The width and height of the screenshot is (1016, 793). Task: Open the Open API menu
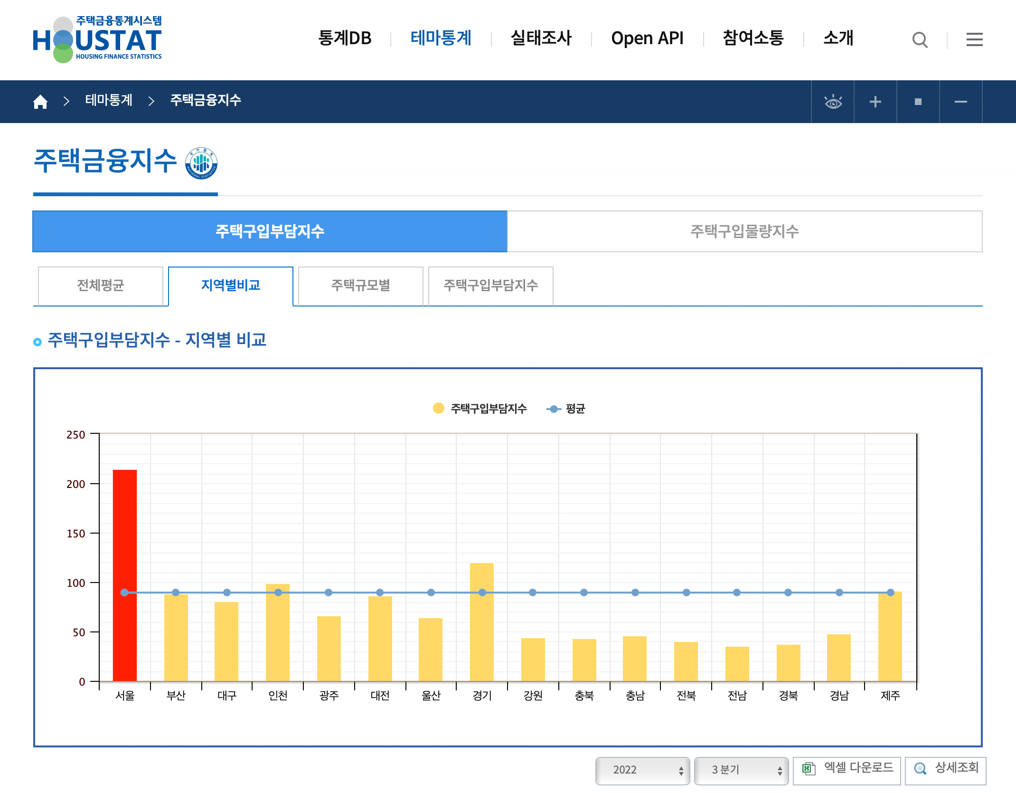coord(647,38)
